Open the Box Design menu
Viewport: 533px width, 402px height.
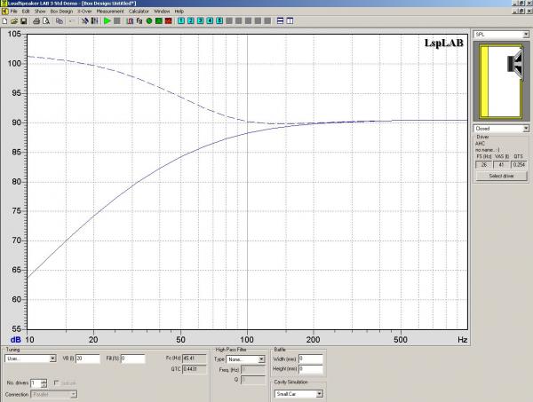pos(60,11)
